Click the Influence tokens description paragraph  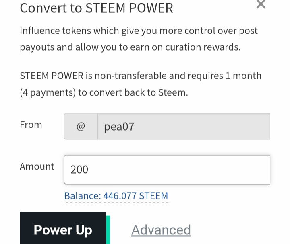point(139,39)
